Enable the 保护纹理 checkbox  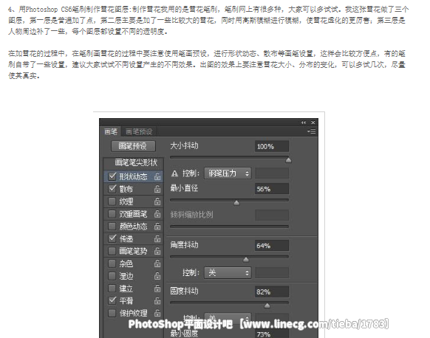click(112, 313)
